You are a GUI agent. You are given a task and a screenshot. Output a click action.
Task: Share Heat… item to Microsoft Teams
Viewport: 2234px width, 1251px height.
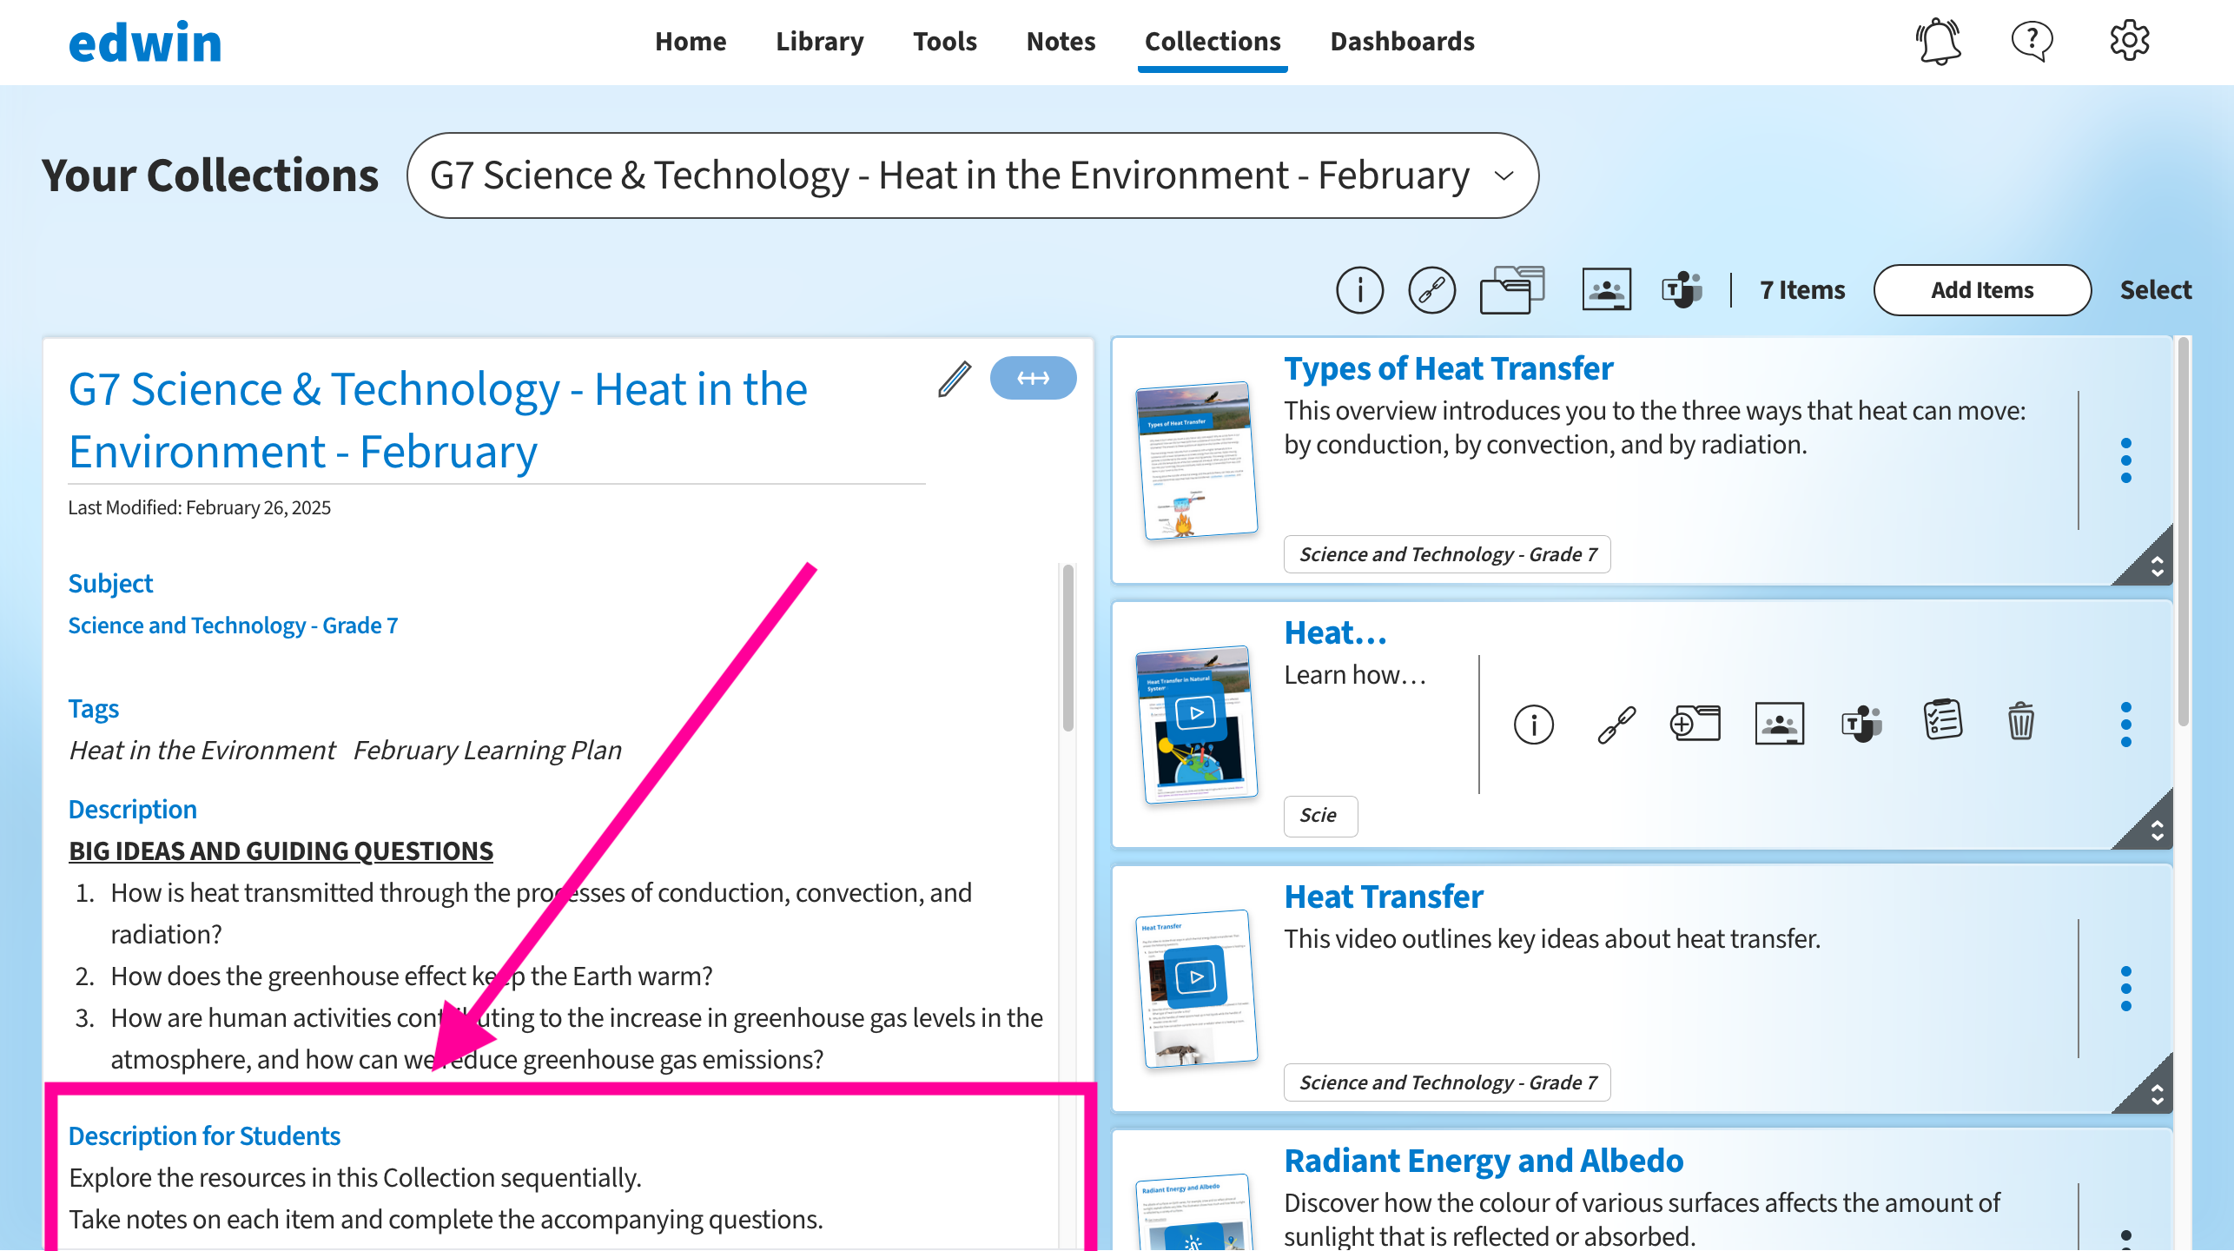[1861, 724]
